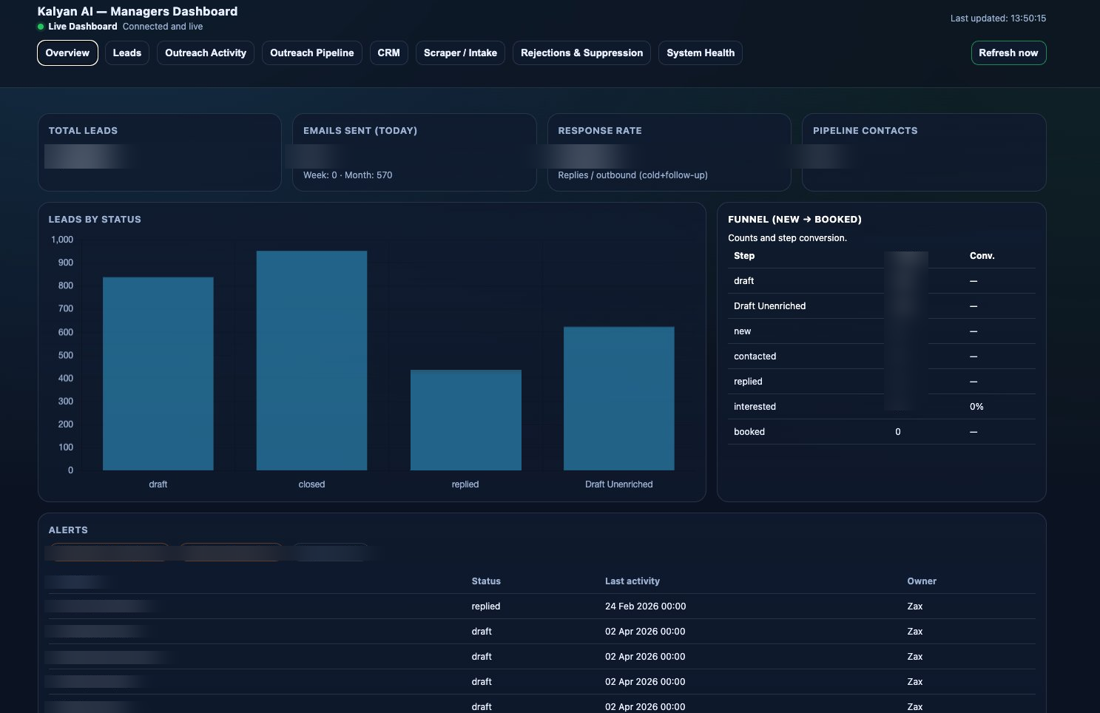Click 'Counts and step conversion.' description
The height and width of the screenshot is (713, 1100).
click(x=787, y=238)
